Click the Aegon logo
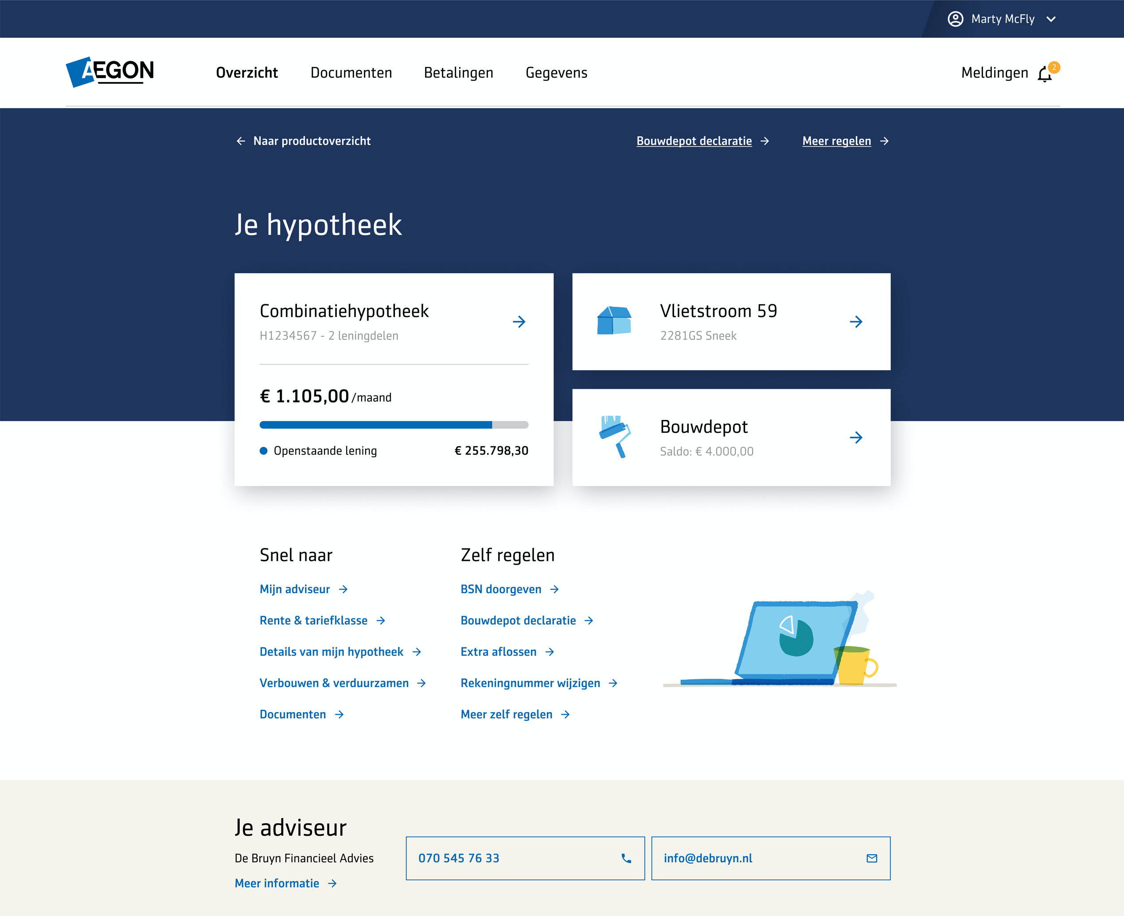 click(110, 72)
